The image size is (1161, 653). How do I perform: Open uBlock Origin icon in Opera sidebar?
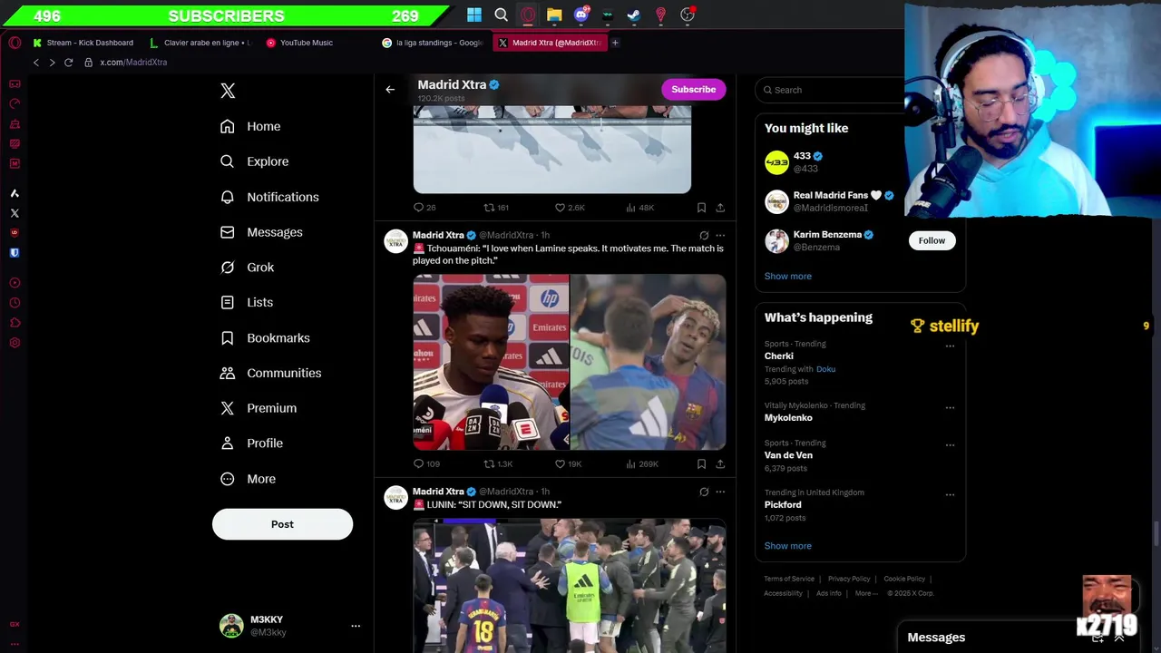[x=15, y=233]
